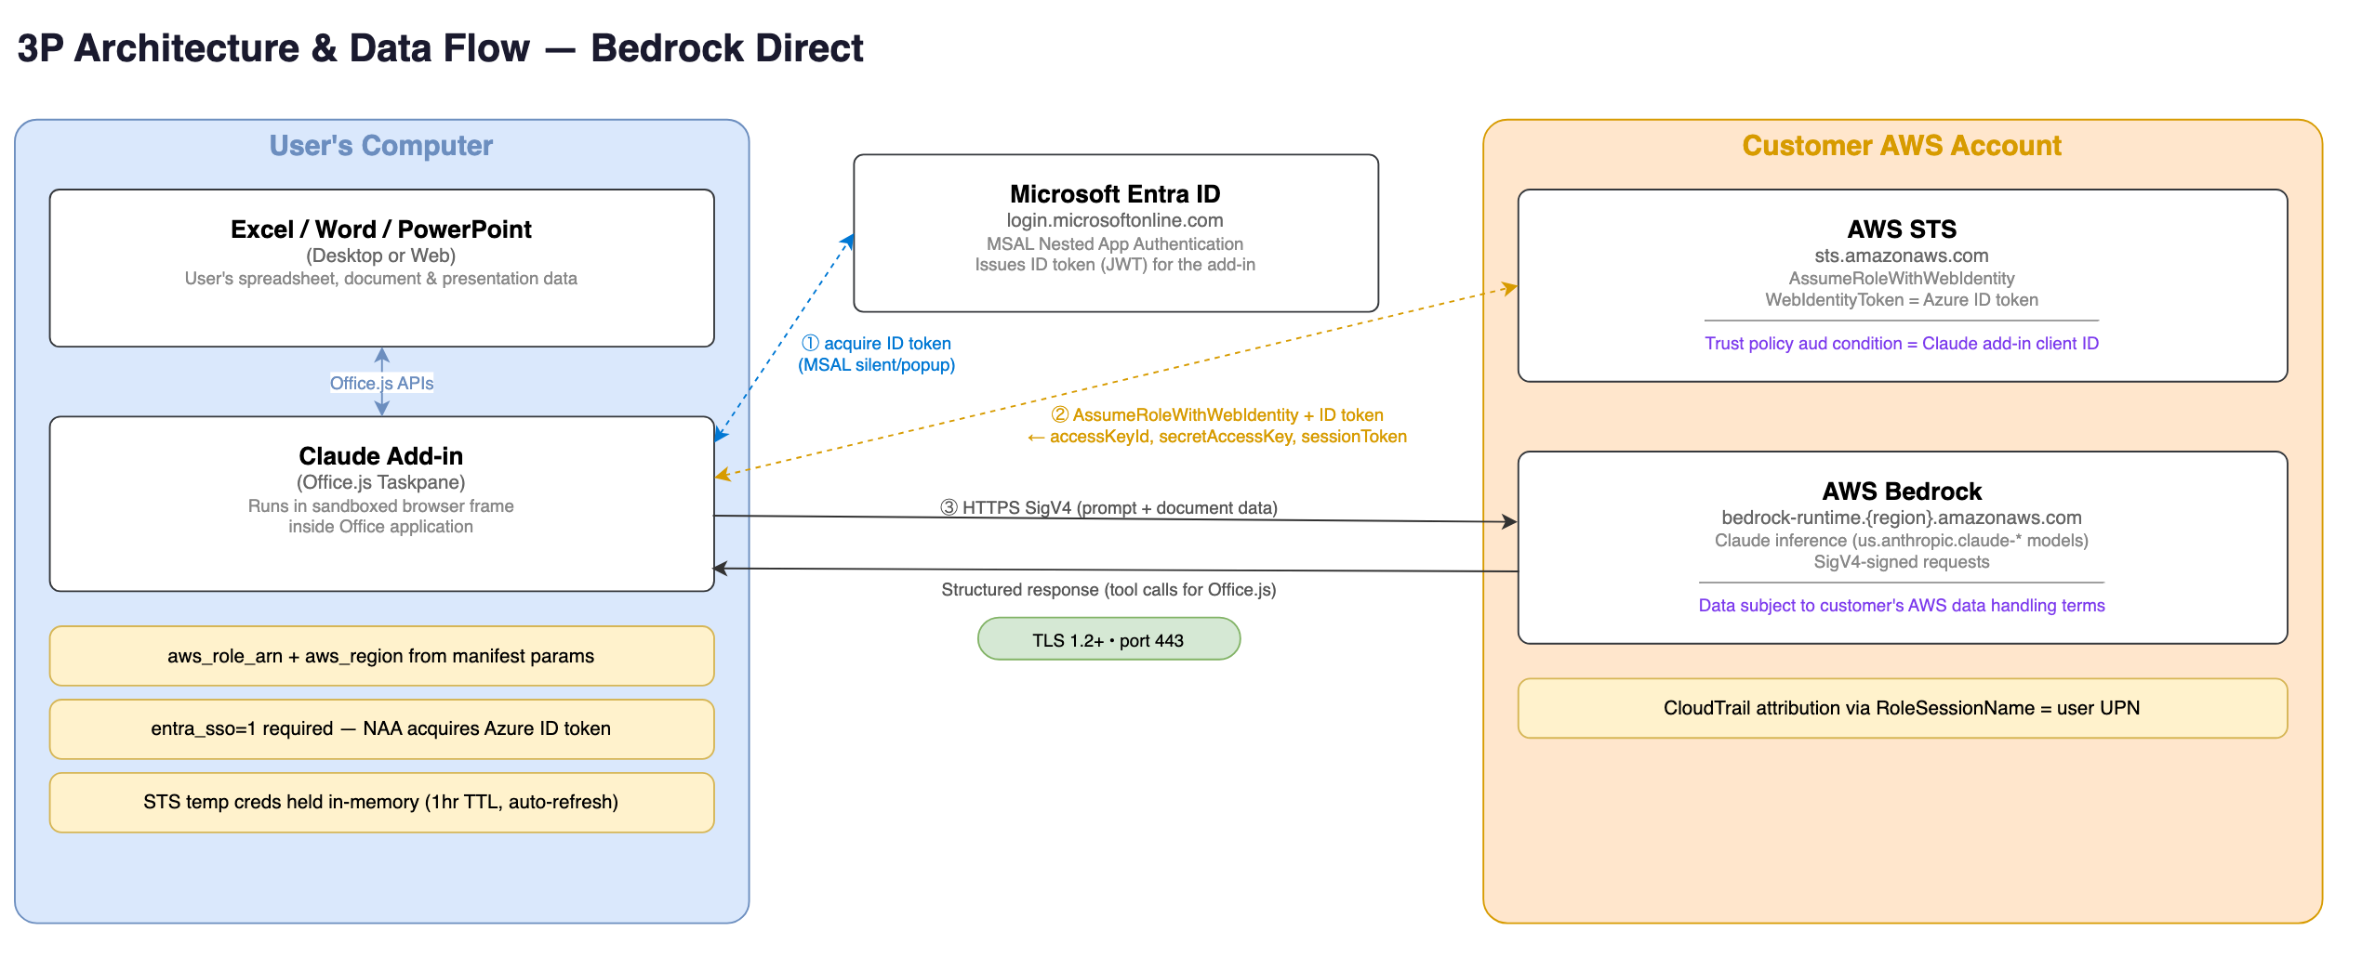Click the '(Desktop or Web)' subtitle
The image size is (2362, 957).
pos(381,256)
